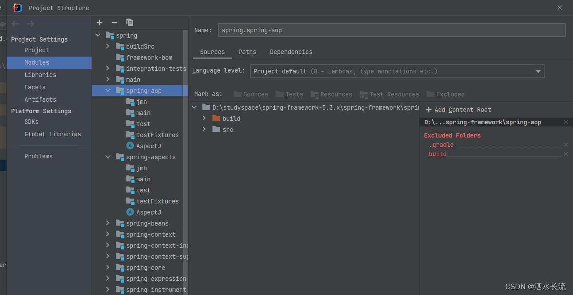Remove build from excluded folders

[566, 154]
